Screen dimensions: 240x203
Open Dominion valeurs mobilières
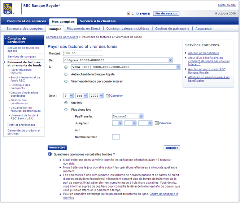tap(128, 28)
